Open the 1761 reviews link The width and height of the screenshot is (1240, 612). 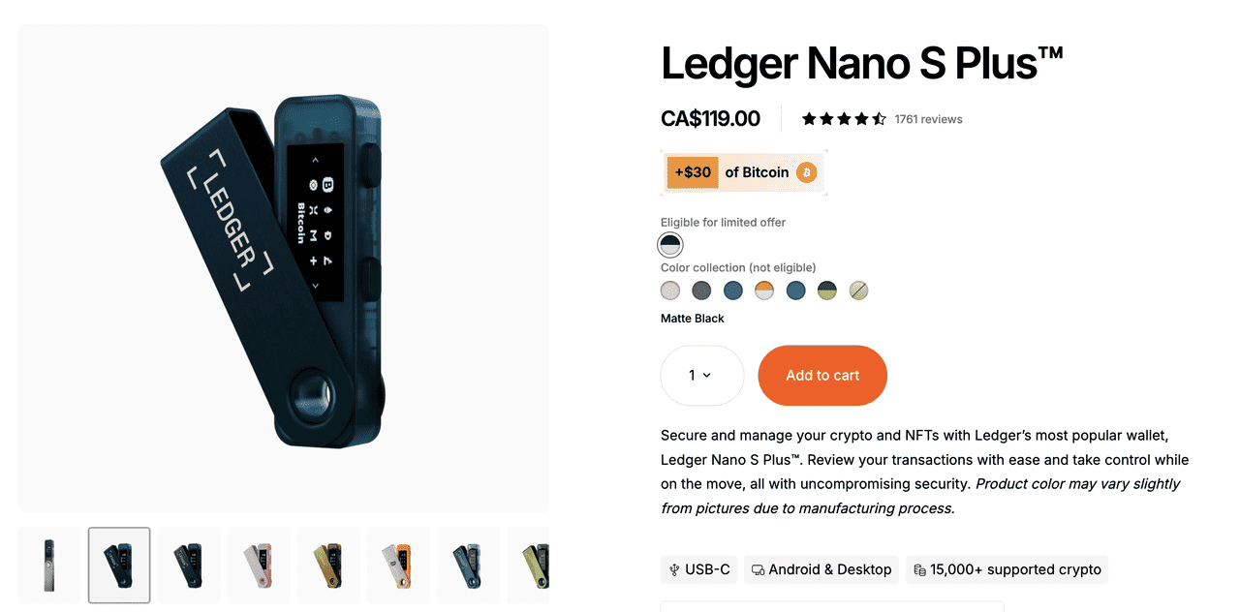coord(928,119)
